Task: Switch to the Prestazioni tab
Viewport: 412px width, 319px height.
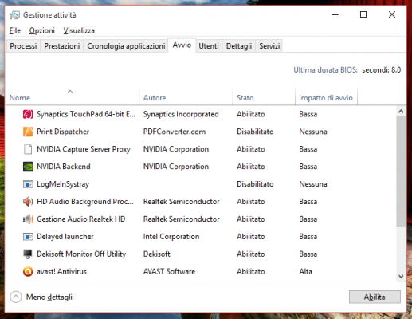Action: tap(62, 46)
